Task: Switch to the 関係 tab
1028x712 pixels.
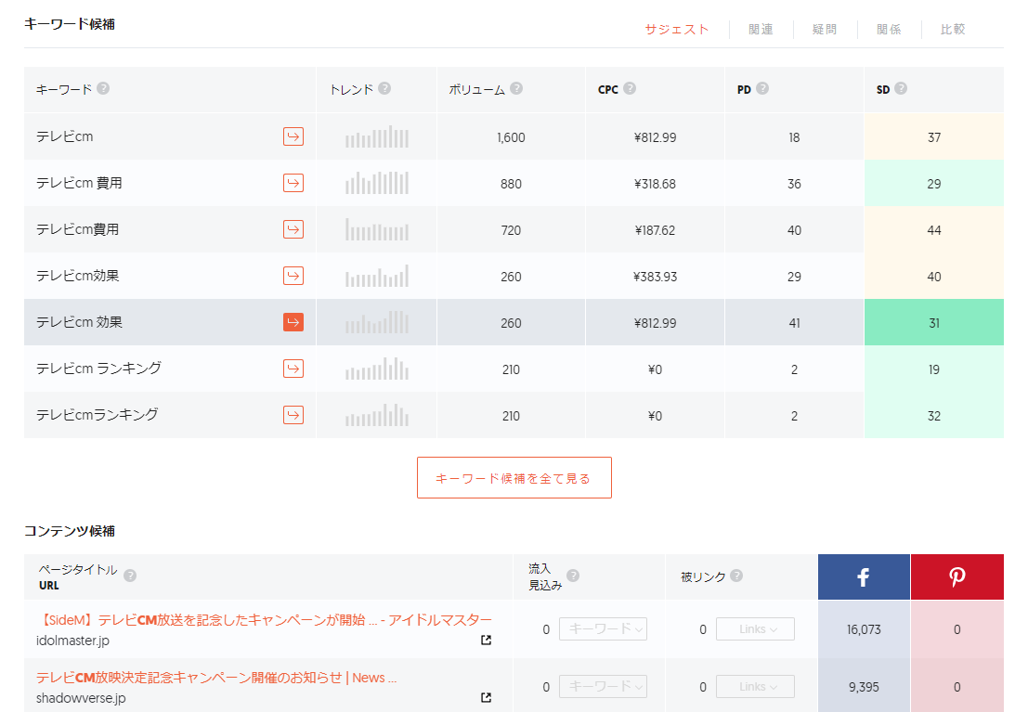Action: click(889, 30)
